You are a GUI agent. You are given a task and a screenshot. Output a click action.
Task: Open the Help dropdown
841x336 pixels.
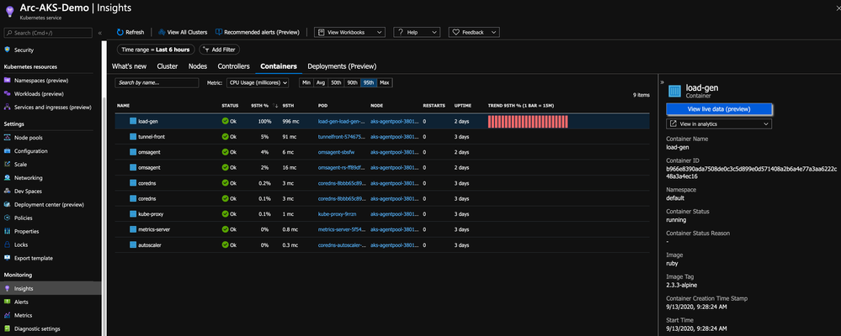tap(417, 32)
